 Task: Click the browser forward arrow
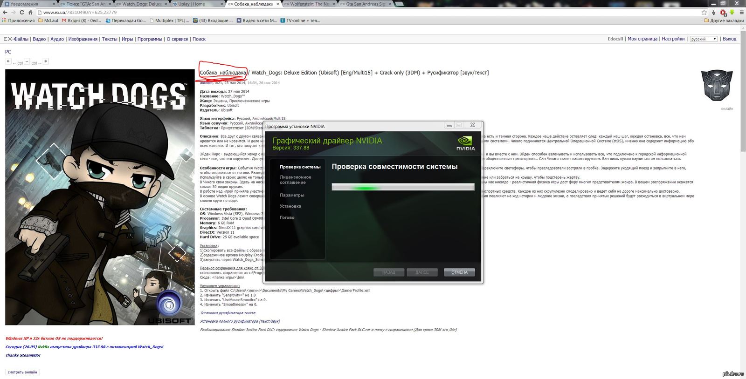pos(14,13)
